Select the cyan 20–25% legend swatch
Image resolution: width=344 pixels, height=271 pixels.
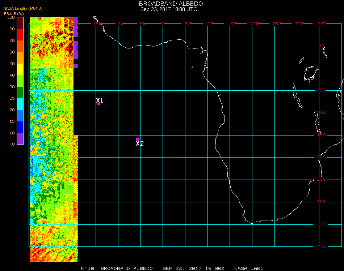click(x=20, y=104)
